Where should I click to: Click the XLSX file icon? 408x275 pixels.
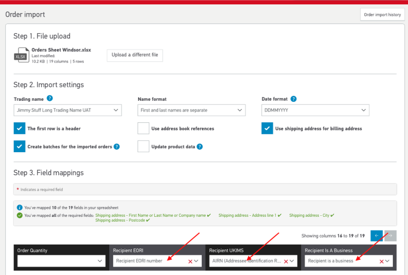click(x=21, y=55)
